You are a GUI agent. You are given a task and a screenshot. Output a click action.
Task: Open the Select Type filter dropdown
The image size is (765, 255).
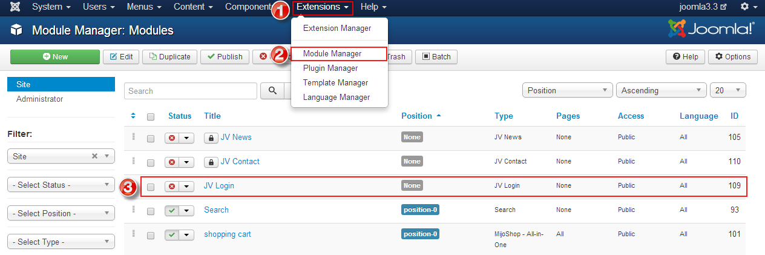(61, 242)
